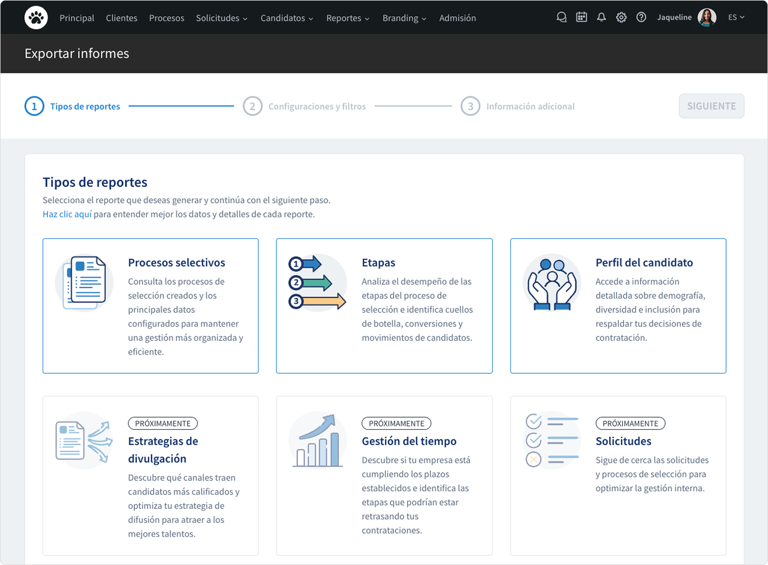Image resolution: width=768 pixels, height=565 pixels.
Task: Expand the Solicitudes dropdown menu
Action: pyautogui.click(x=221, y=18)
